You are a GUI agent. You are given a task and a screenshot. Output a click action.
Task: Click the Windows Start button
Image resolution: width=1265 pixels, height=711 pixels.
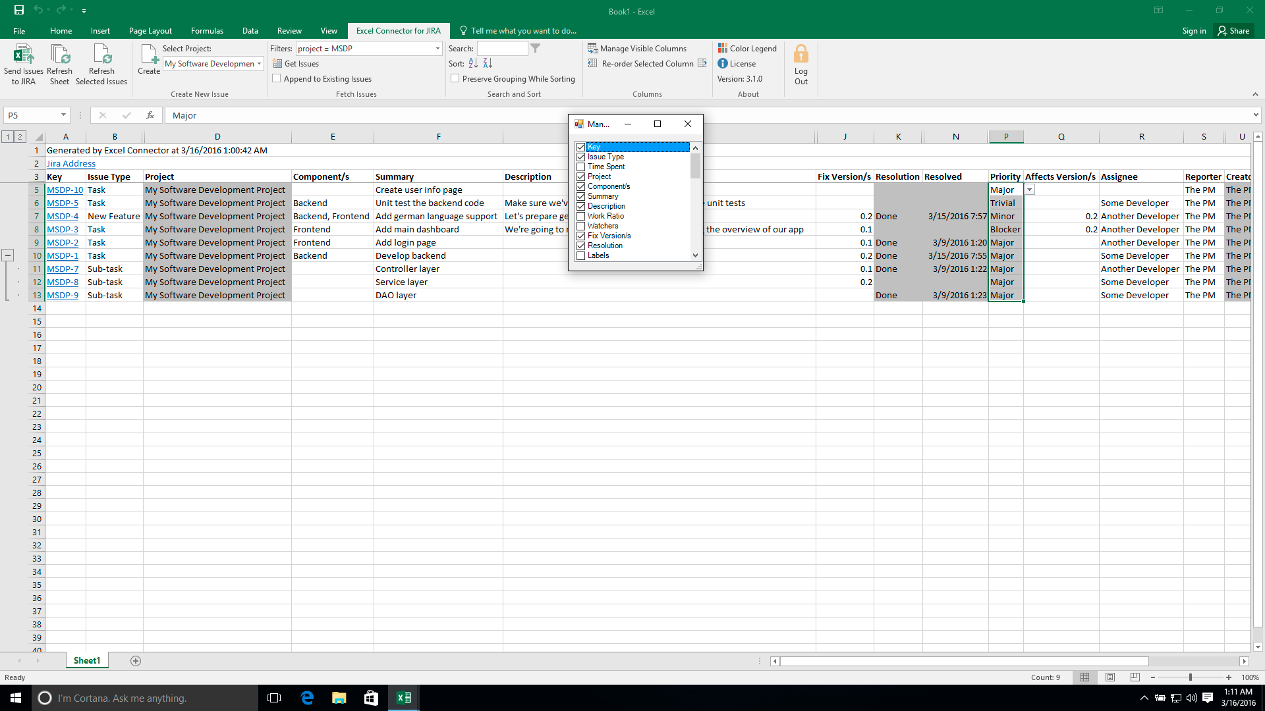pos(16,698)
